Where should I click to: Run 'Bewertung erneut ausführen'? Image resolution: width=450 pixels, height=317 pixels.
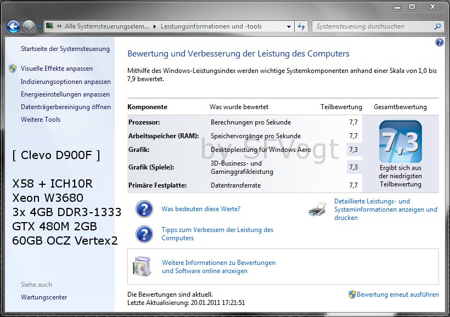(397, 295)
